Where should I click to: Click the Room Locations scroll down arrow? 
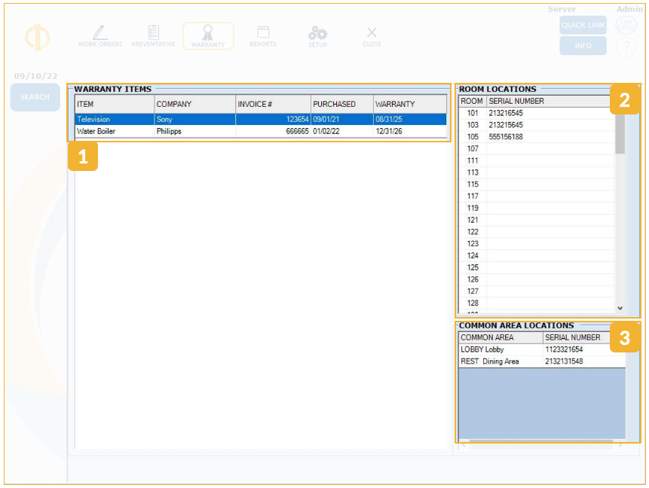coord(620,307)
